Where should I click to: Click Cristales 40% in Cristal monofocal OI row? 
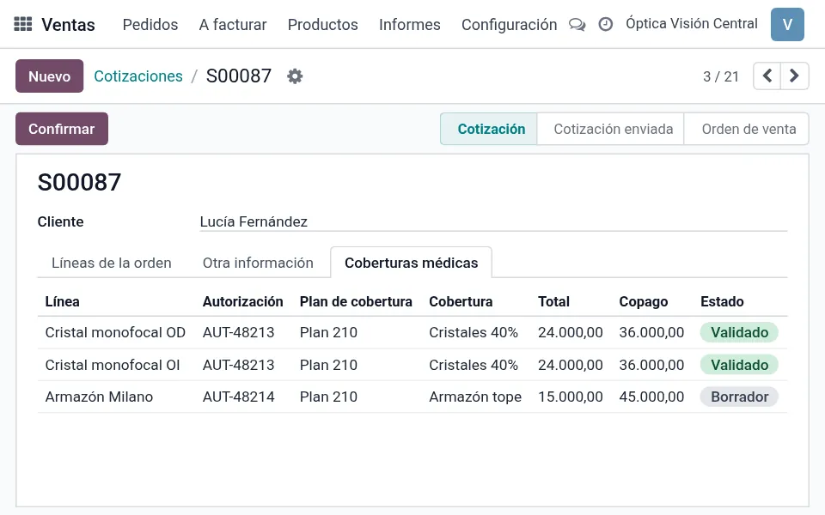coord(473,365)
